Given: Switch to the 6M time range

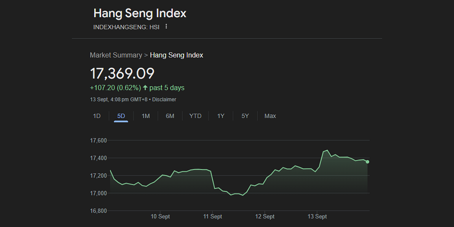Looking at the screenshot, I should click(170, 116).
